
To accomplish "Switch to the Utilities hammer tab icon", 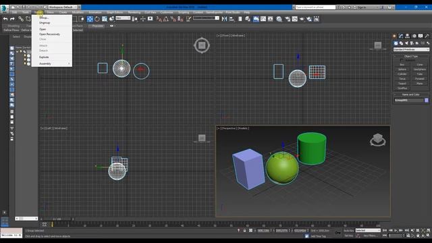I will point(427,36).
